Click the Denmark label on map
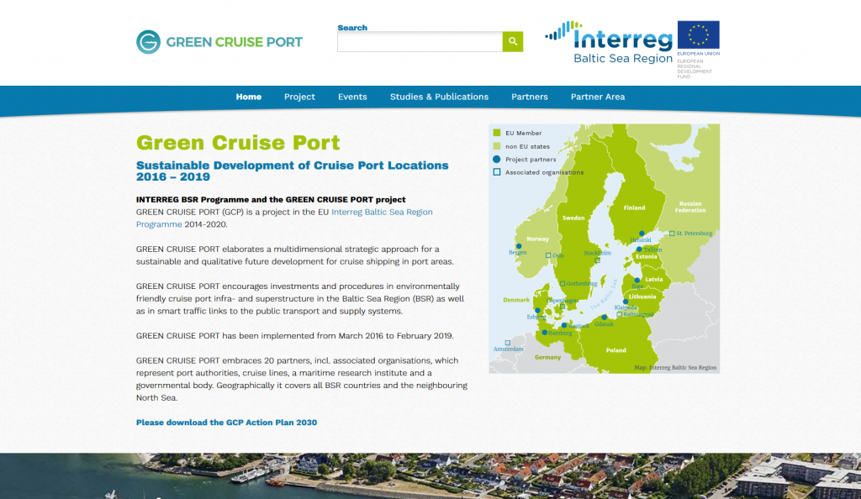Screen dimensions: 861x499 coord(516,300)
